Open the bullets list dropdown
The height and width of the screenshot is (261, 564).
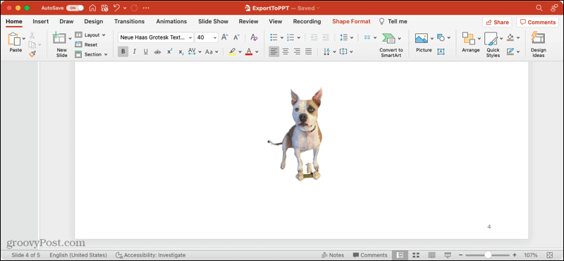281,37
